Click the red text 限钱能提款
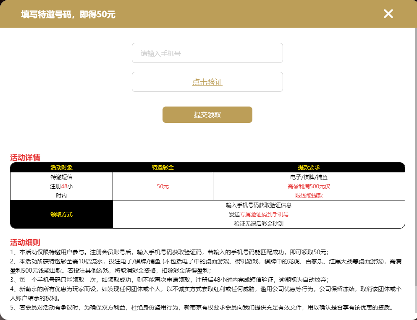This screenshot has height=320, width=417. (309, 196)
